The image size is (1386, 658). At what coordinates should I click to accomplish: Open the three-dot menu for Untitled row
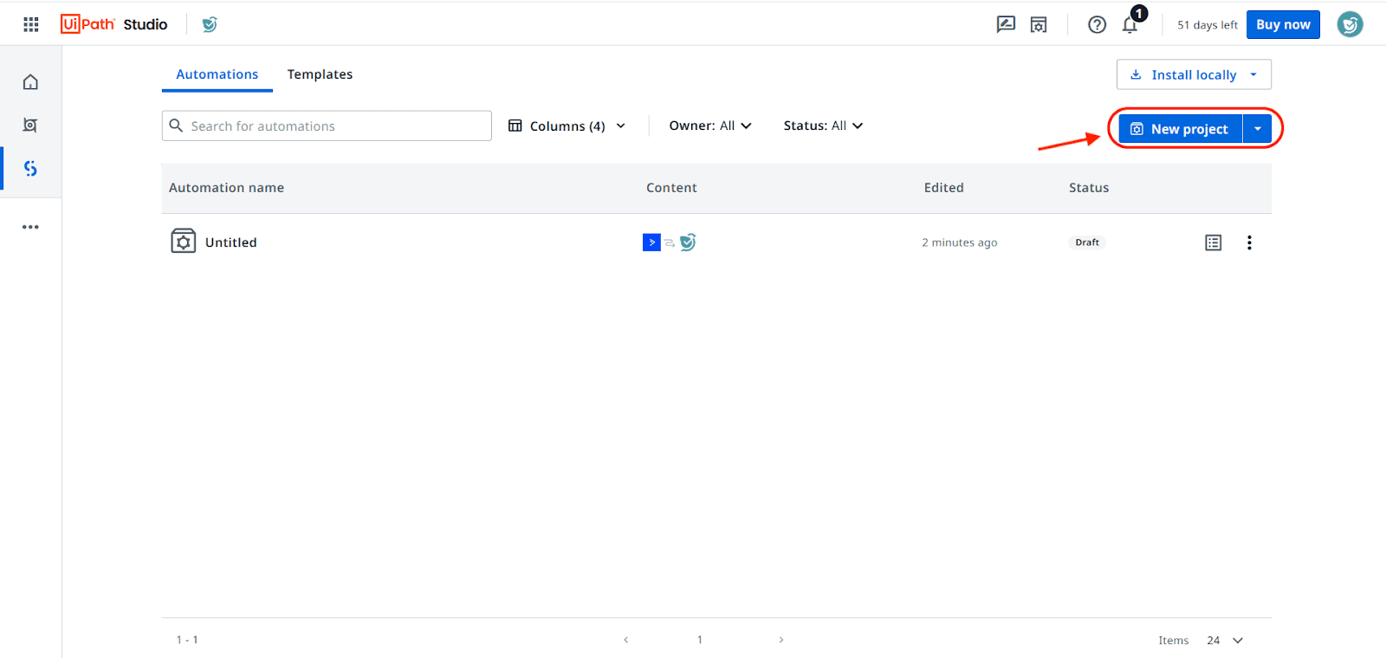1249,242
